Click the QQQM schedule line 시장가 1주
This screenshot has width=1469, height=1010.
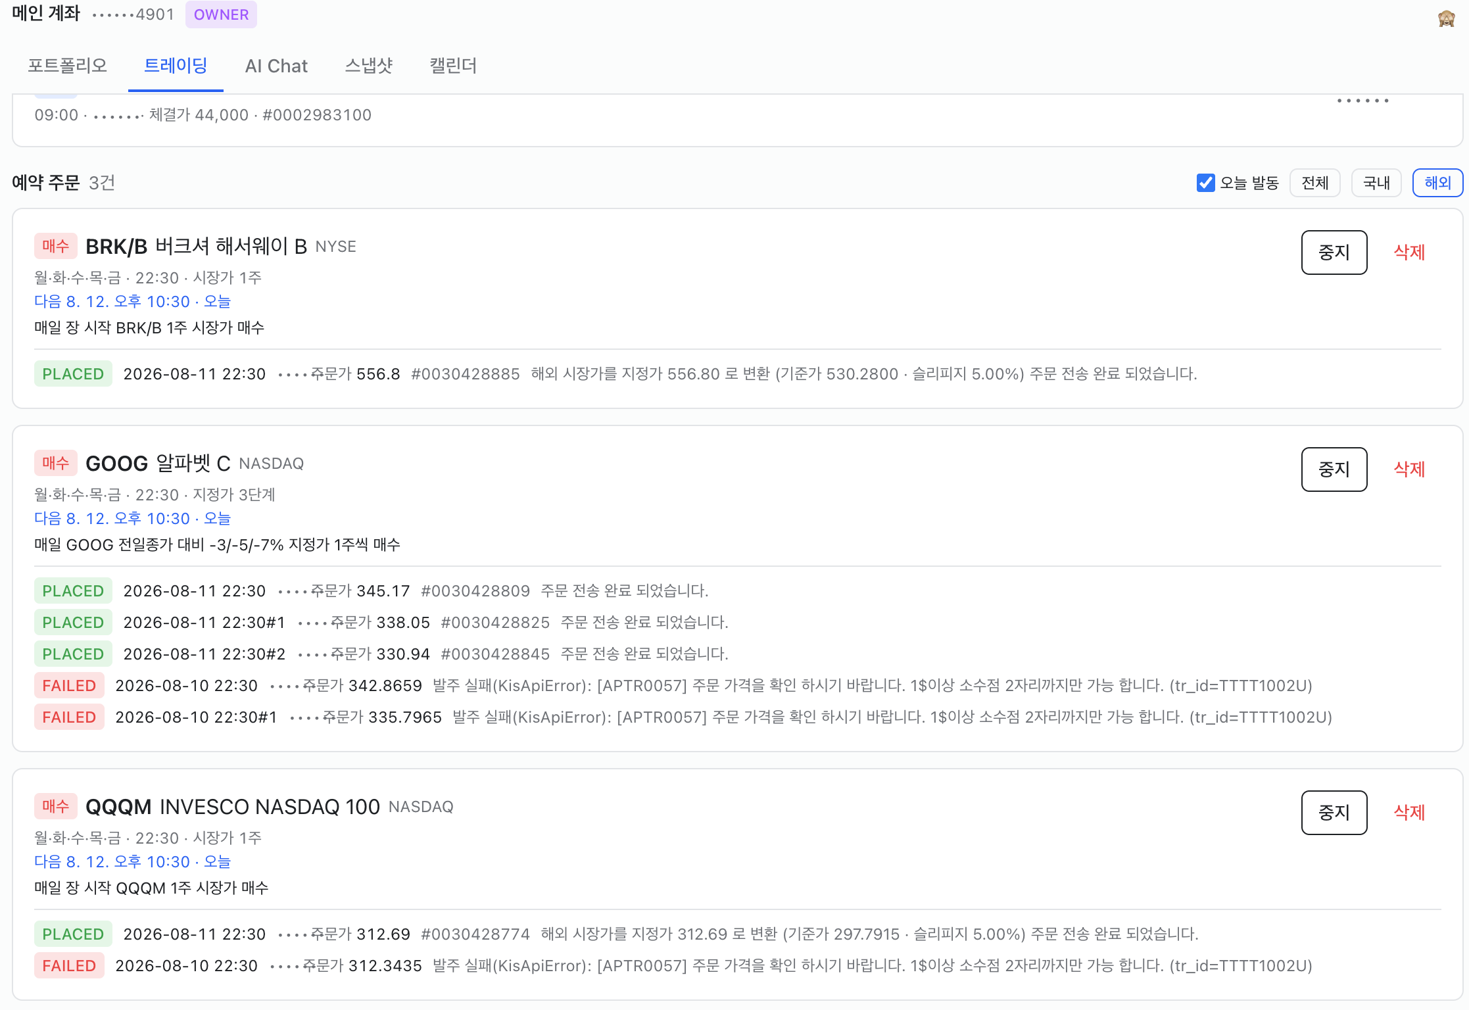pyautogui.click(x=148, y=838)
